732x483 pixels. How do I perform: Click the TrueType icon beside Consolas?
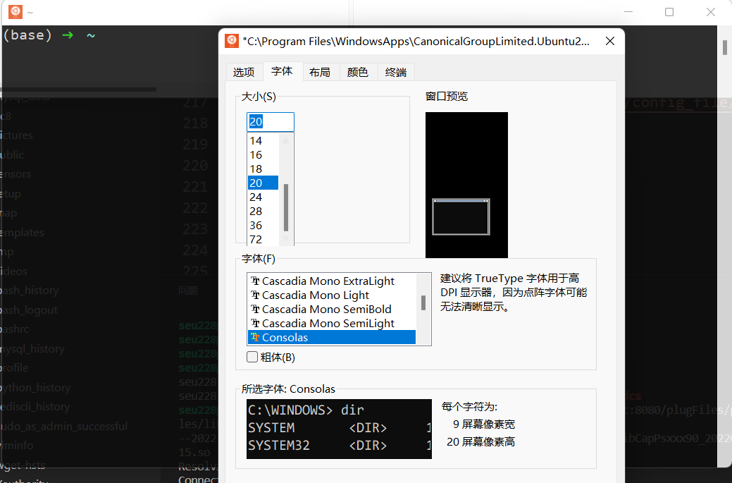(255, 337)
